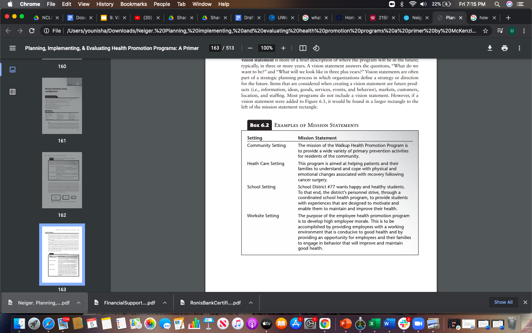The width and height of the screenshot is (532, 333).
Task: Zoom in on the PDF page
Action: coord(283,48)
